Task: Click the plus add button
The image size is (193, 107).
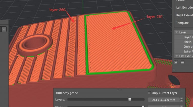Action: [176, 62]
